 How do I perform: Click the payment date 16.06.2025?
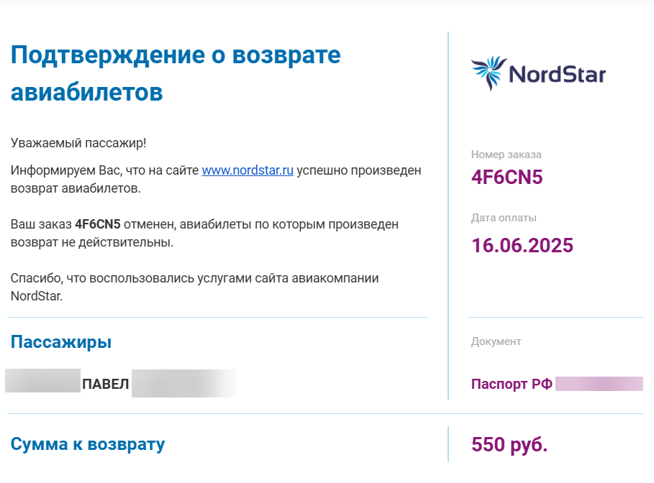[x=522, y=246]
